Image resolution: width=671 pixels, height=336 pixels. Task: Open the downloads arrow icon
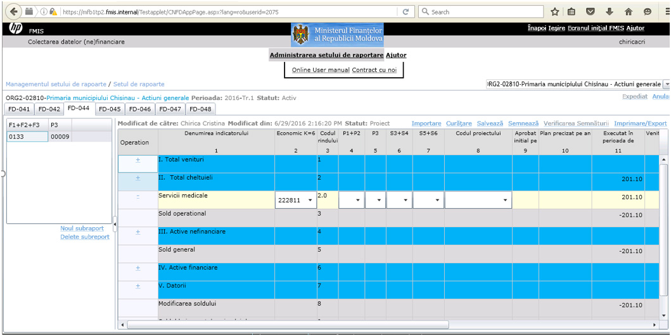[x=610, y=12]
